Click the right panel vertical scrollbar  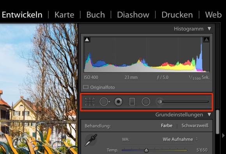[217, 122]
